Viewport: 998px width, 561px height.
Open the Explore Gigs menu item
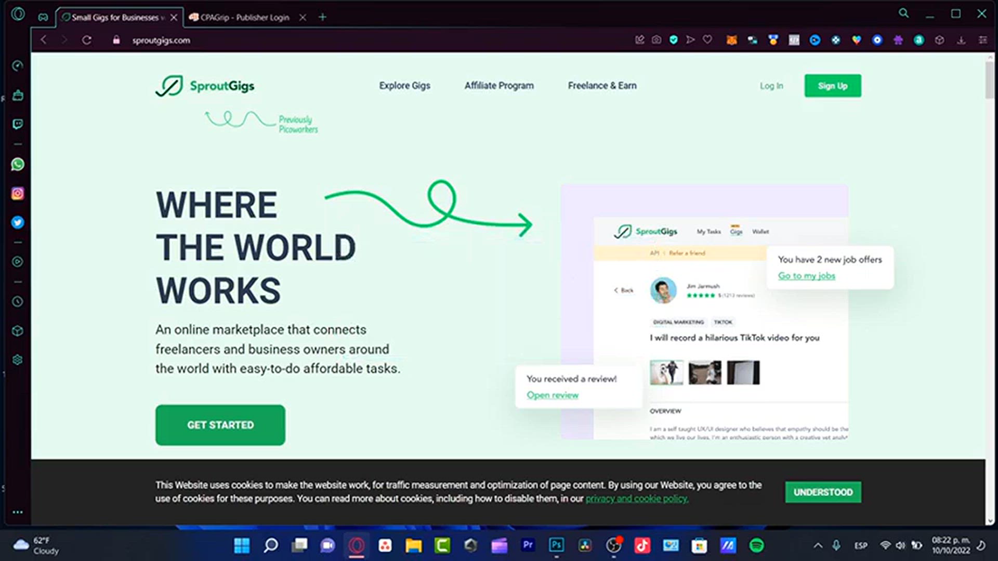coord(404,86)
